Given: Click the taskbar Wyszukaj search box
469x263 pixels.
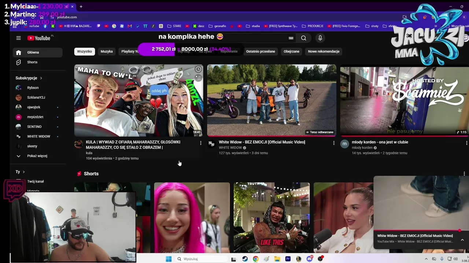Looking at the screenshot, I should [202, 259].
